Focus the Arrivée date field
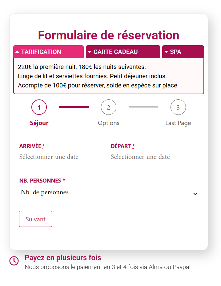This screenshot has width=221, height=286. pyautogui.click(x=62, y=157)
